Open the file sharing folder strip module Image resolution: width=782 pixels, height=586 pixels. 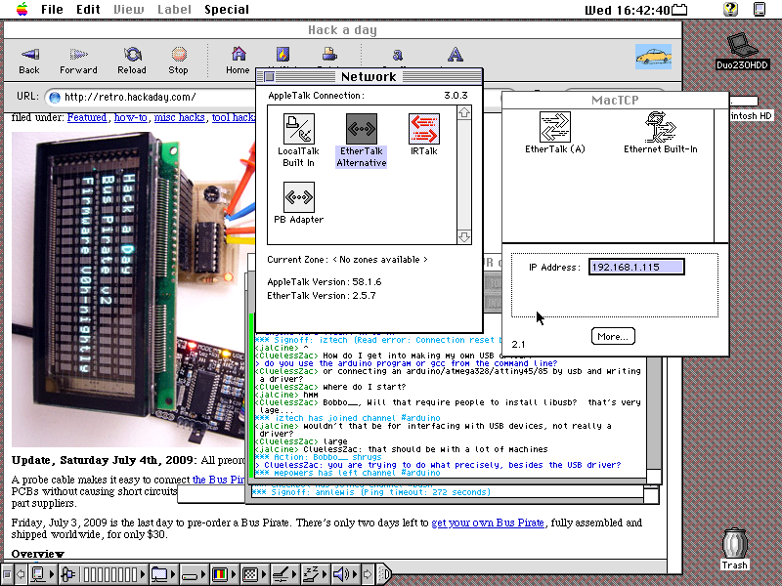click(x=162, y=574)
